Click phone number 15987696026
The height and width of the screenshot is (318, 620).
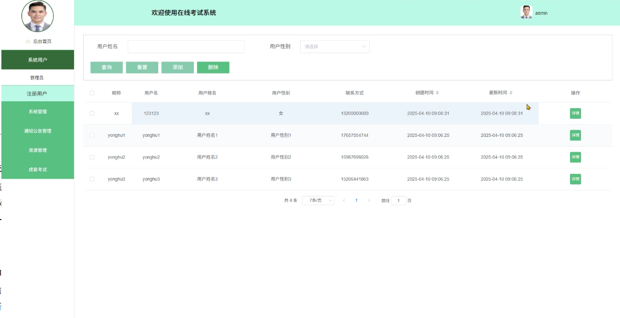[354, 157]
